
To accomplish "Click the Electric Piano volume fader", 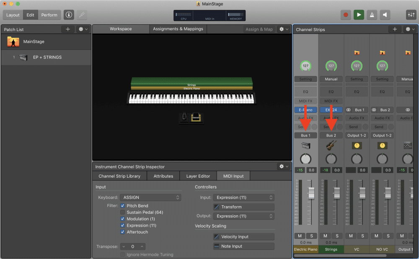I will (x=311, y=193).
